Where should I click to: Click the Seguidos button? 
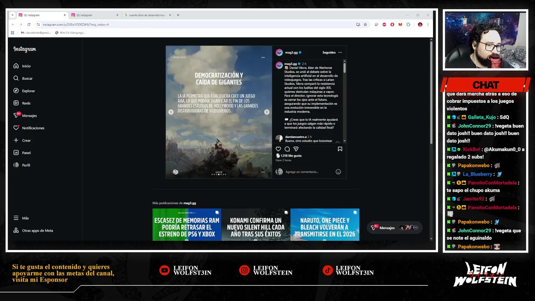[329, 53]
